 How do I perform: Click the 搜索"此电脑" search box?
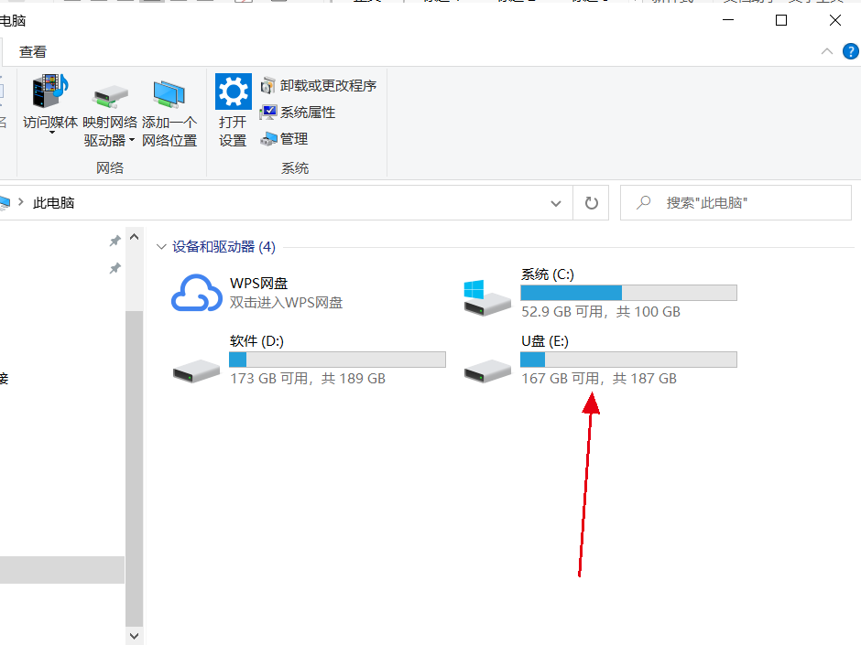pyautogui.click(x=736, y=203)
